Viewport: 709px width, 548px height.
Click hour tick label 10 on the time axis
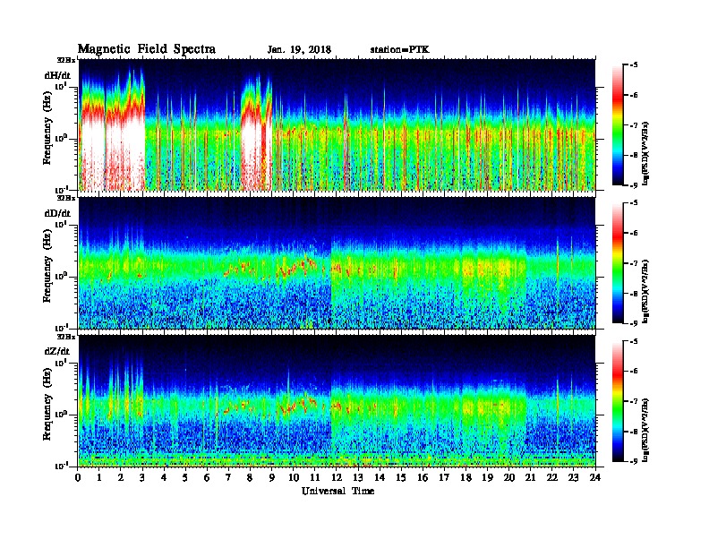(294, 478)
